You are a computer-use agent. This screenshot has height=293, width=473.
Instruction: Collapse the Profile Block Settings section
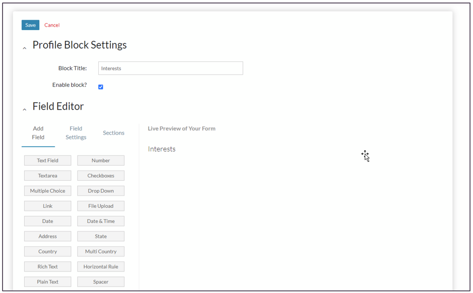(x=25, y=48)
